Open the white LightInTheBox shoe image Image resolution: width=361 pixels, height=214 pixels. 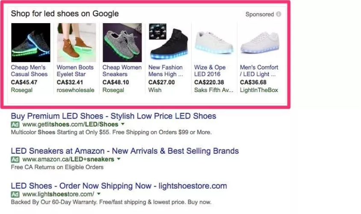click(x=260, y=42)
